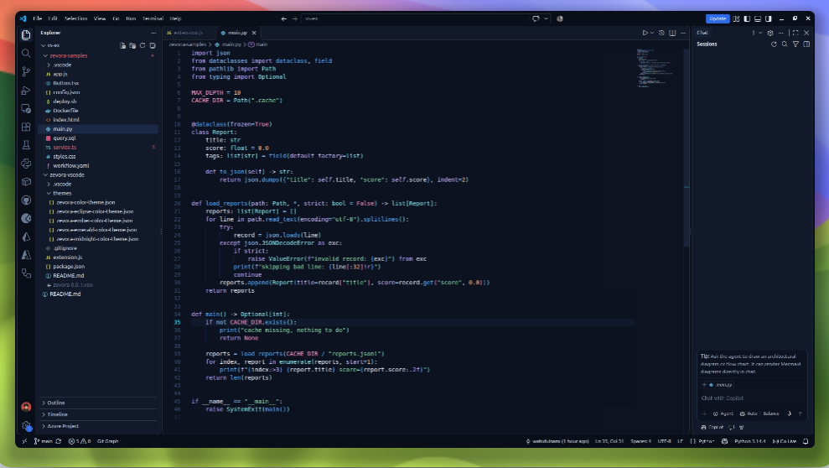Click the microphone voice chat icon
829x468 pixels.
click(x=790, y=413)
